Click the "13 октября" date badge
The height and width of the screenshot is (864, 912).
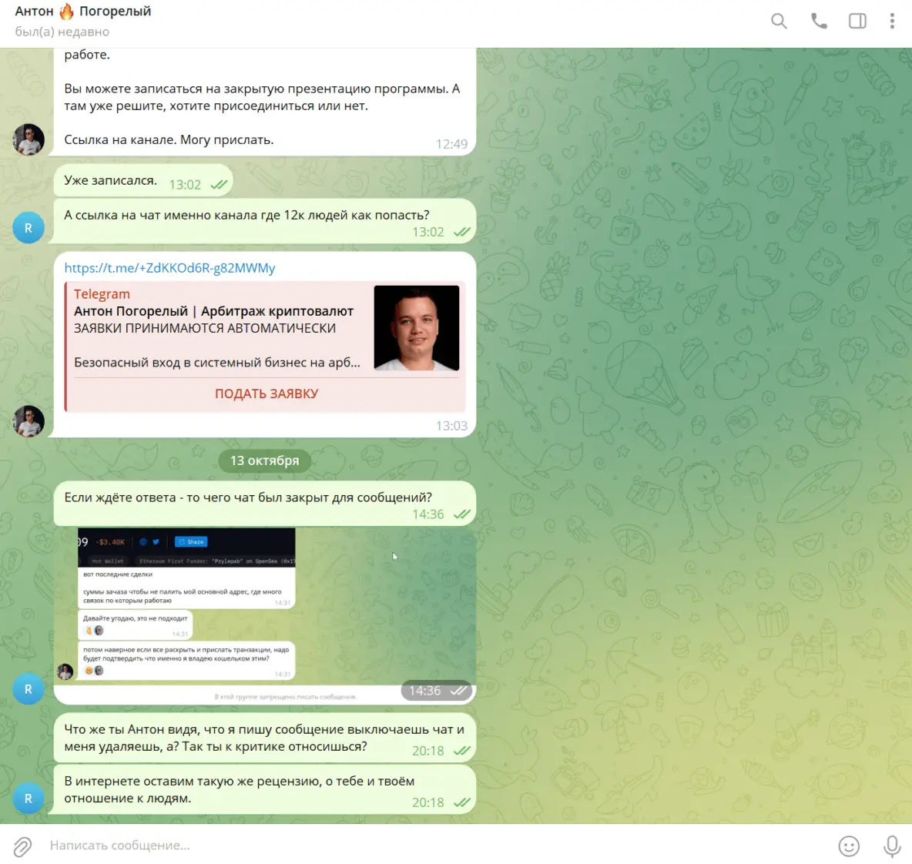(x=265, y=460)
